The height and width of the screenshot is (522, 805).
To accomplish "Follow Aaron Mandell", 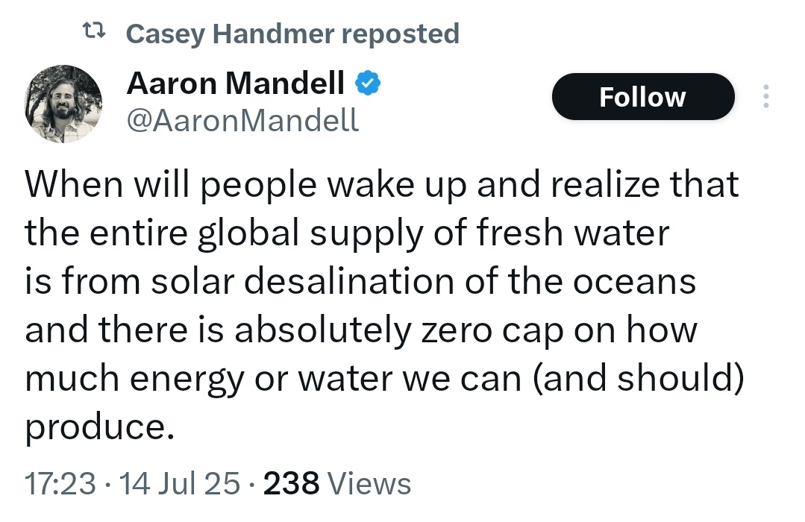I will click(x=643, y=96).
